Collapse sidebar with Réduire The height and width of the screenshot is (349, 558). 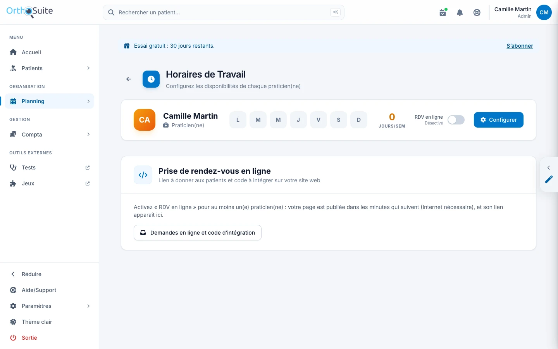pos(50,274)
